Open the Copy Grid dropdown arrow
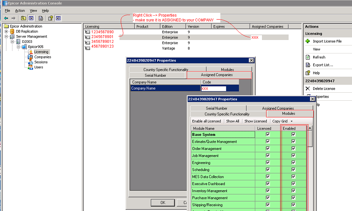 point(291,121)
